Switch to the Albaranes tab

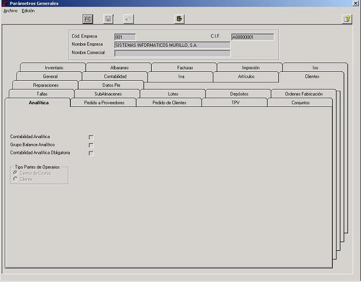pos(120,67)
